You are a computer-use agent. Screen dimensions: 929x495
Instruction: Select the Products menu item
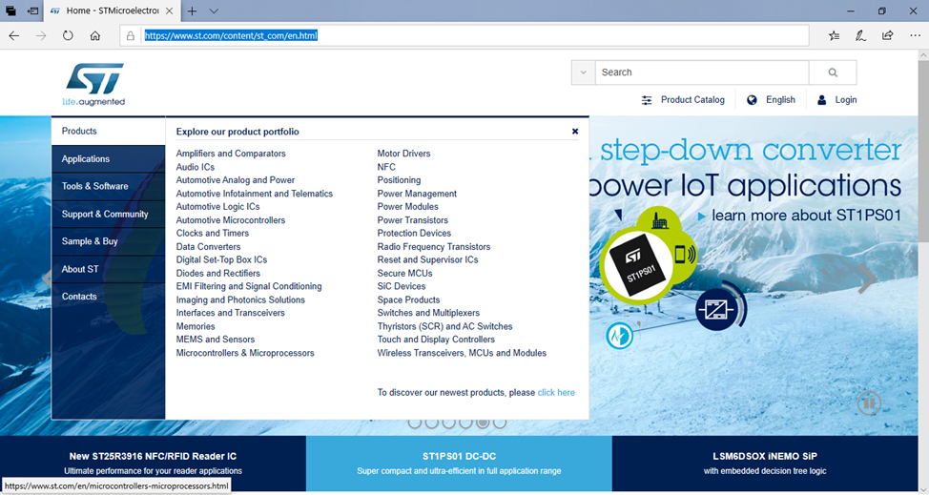point(109,131)
